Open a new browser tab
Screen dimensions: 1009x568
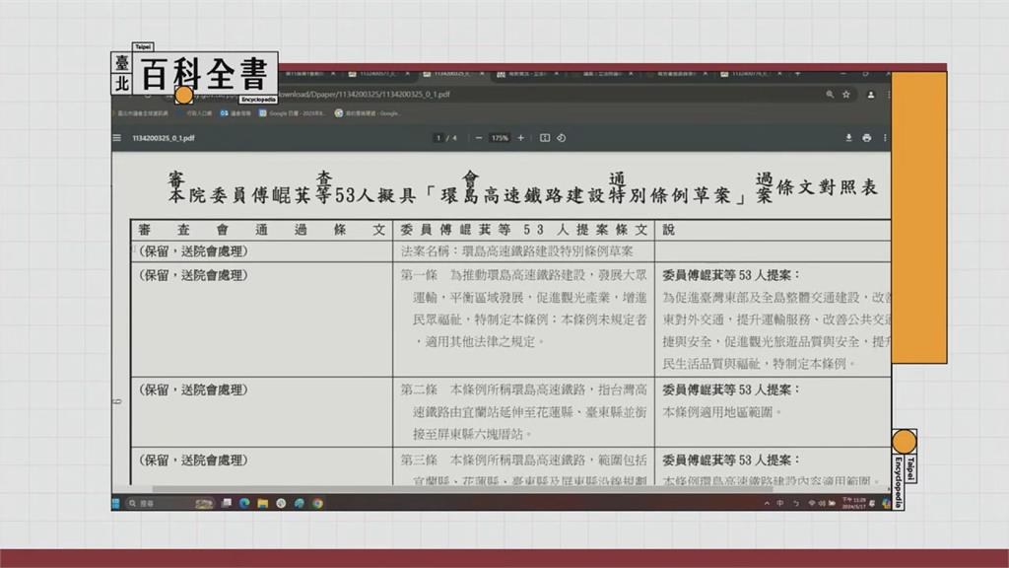[x=797, y=73]
